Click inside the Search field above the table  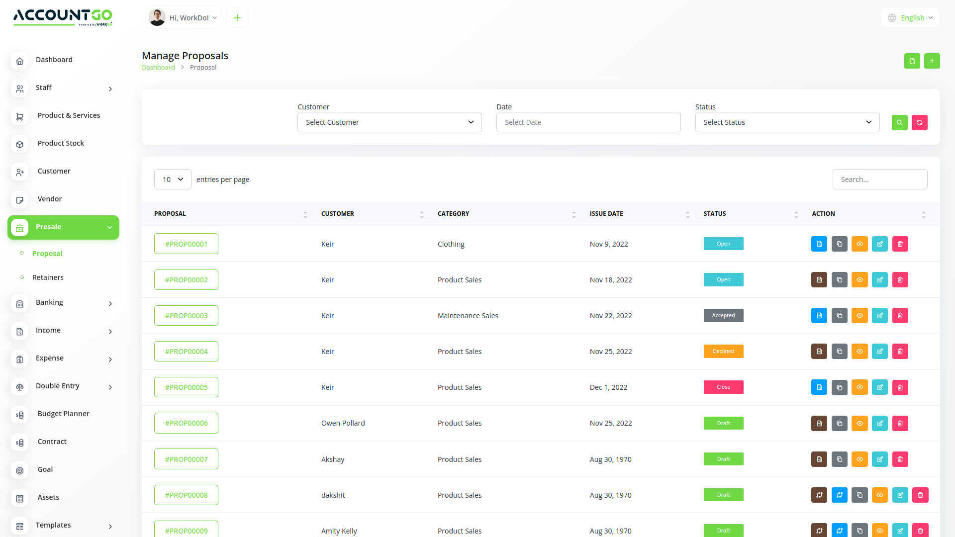click(879, 179)
